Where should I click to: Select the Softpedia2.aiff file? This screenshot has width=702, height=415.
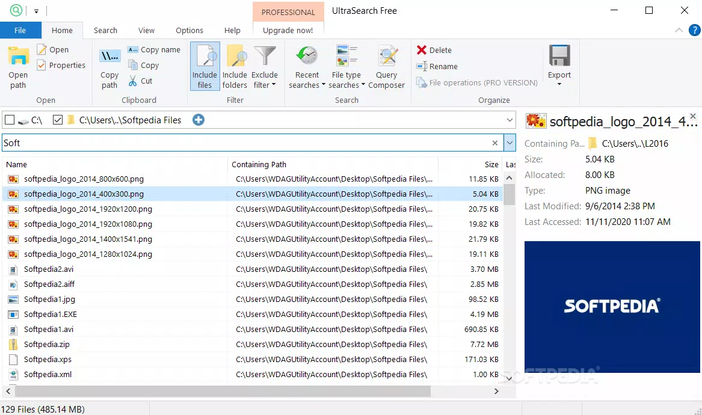click(x=253, y=284)
